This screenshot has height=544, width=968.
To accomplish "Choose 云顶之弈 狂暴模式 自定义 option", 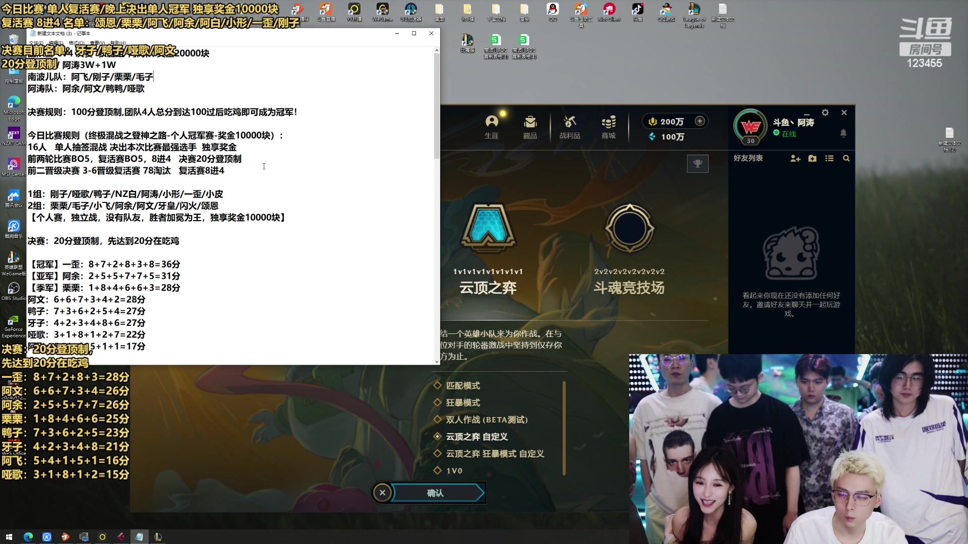I will click(495, 454).
